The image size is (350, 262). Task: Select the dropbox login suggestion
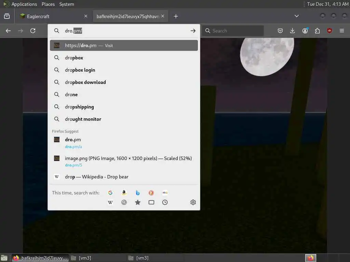pos(124,70)
